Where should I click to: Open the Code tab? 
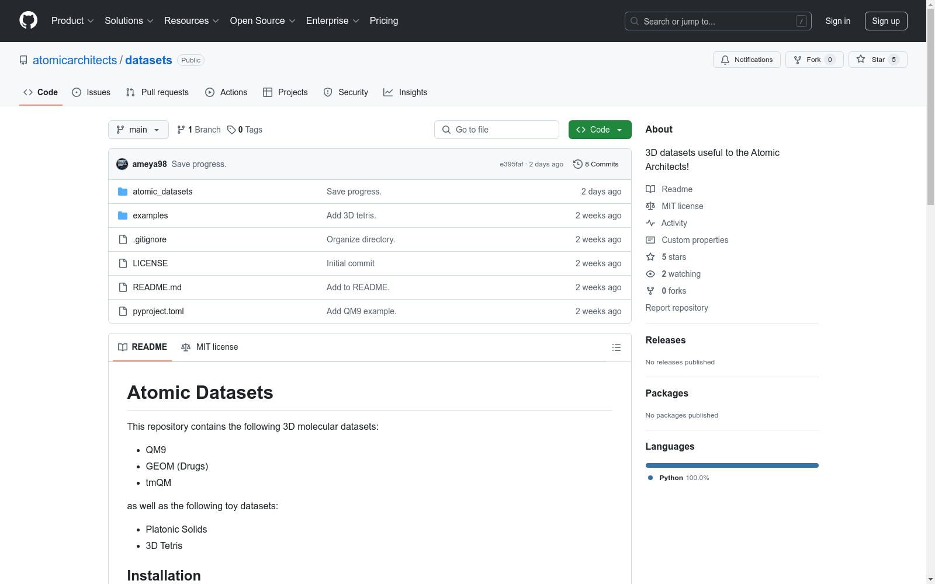[41, 92]
